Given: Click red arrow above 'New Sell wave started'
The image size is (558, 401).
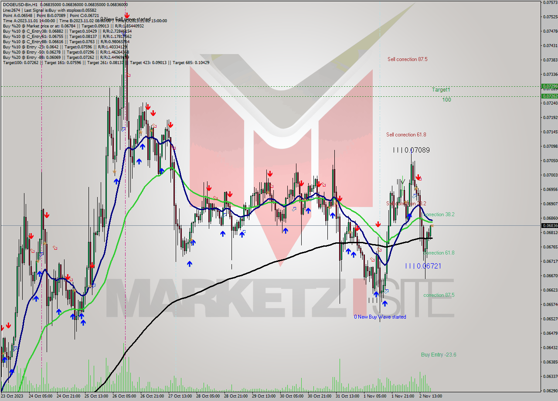Looking at the screenshot, I should click(x=127, y=15).
